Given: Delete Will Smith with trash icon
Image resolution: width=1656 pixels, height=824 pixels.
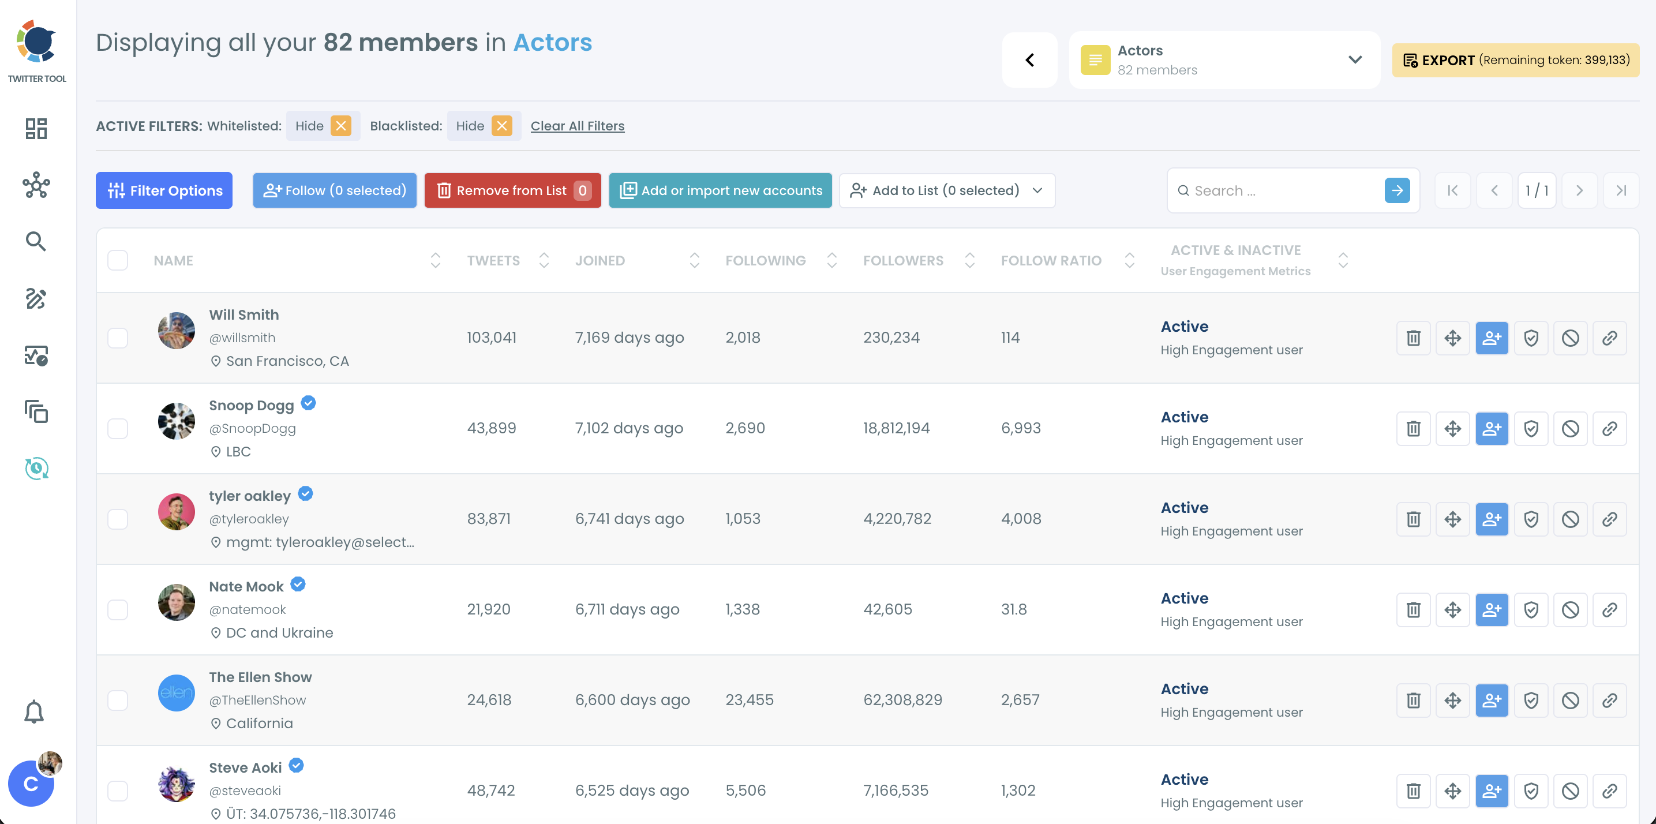Looking at the screenshot, I should point(1413,338).
